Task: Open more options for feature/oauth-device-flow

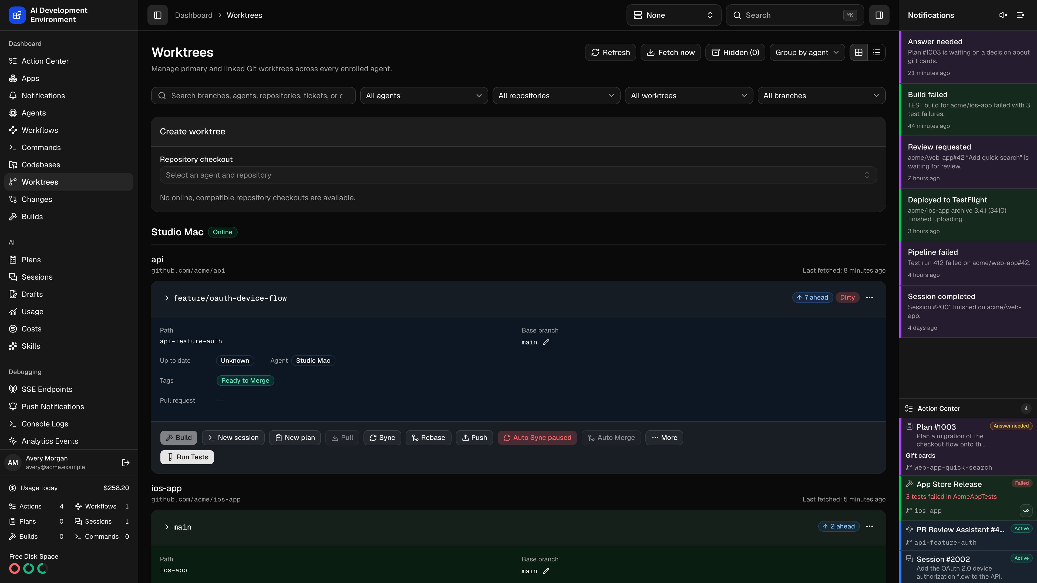Action: click(x=870, y=297)
